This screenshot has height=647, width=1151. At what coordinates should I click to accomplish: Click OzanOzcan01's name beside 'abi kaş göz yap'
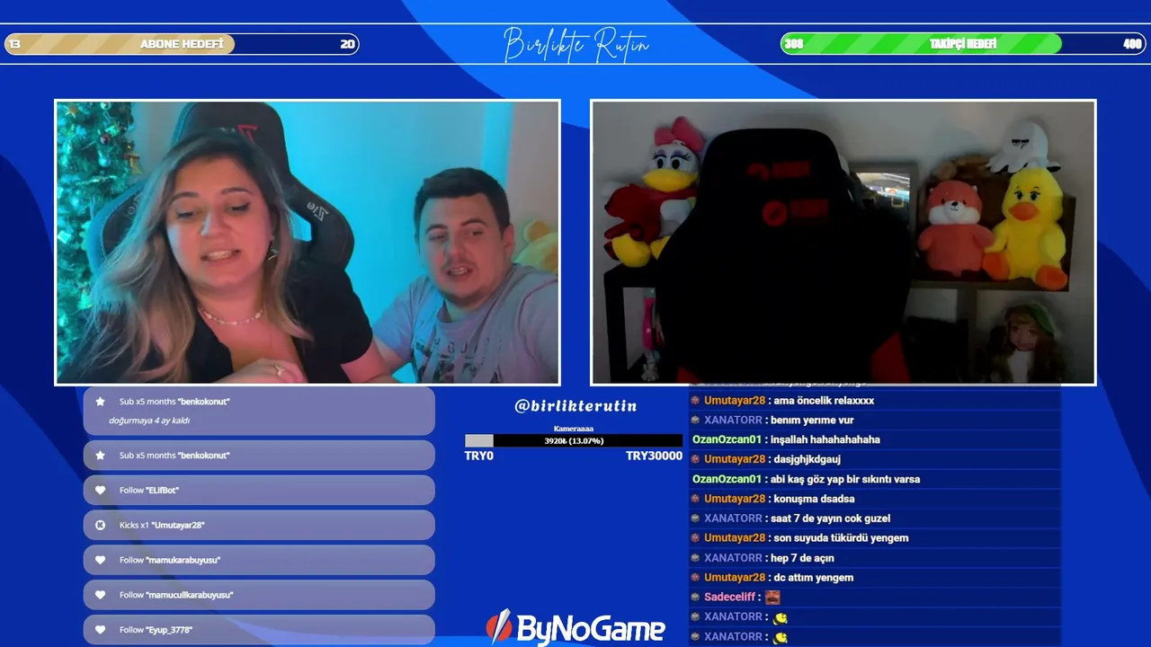727,480
